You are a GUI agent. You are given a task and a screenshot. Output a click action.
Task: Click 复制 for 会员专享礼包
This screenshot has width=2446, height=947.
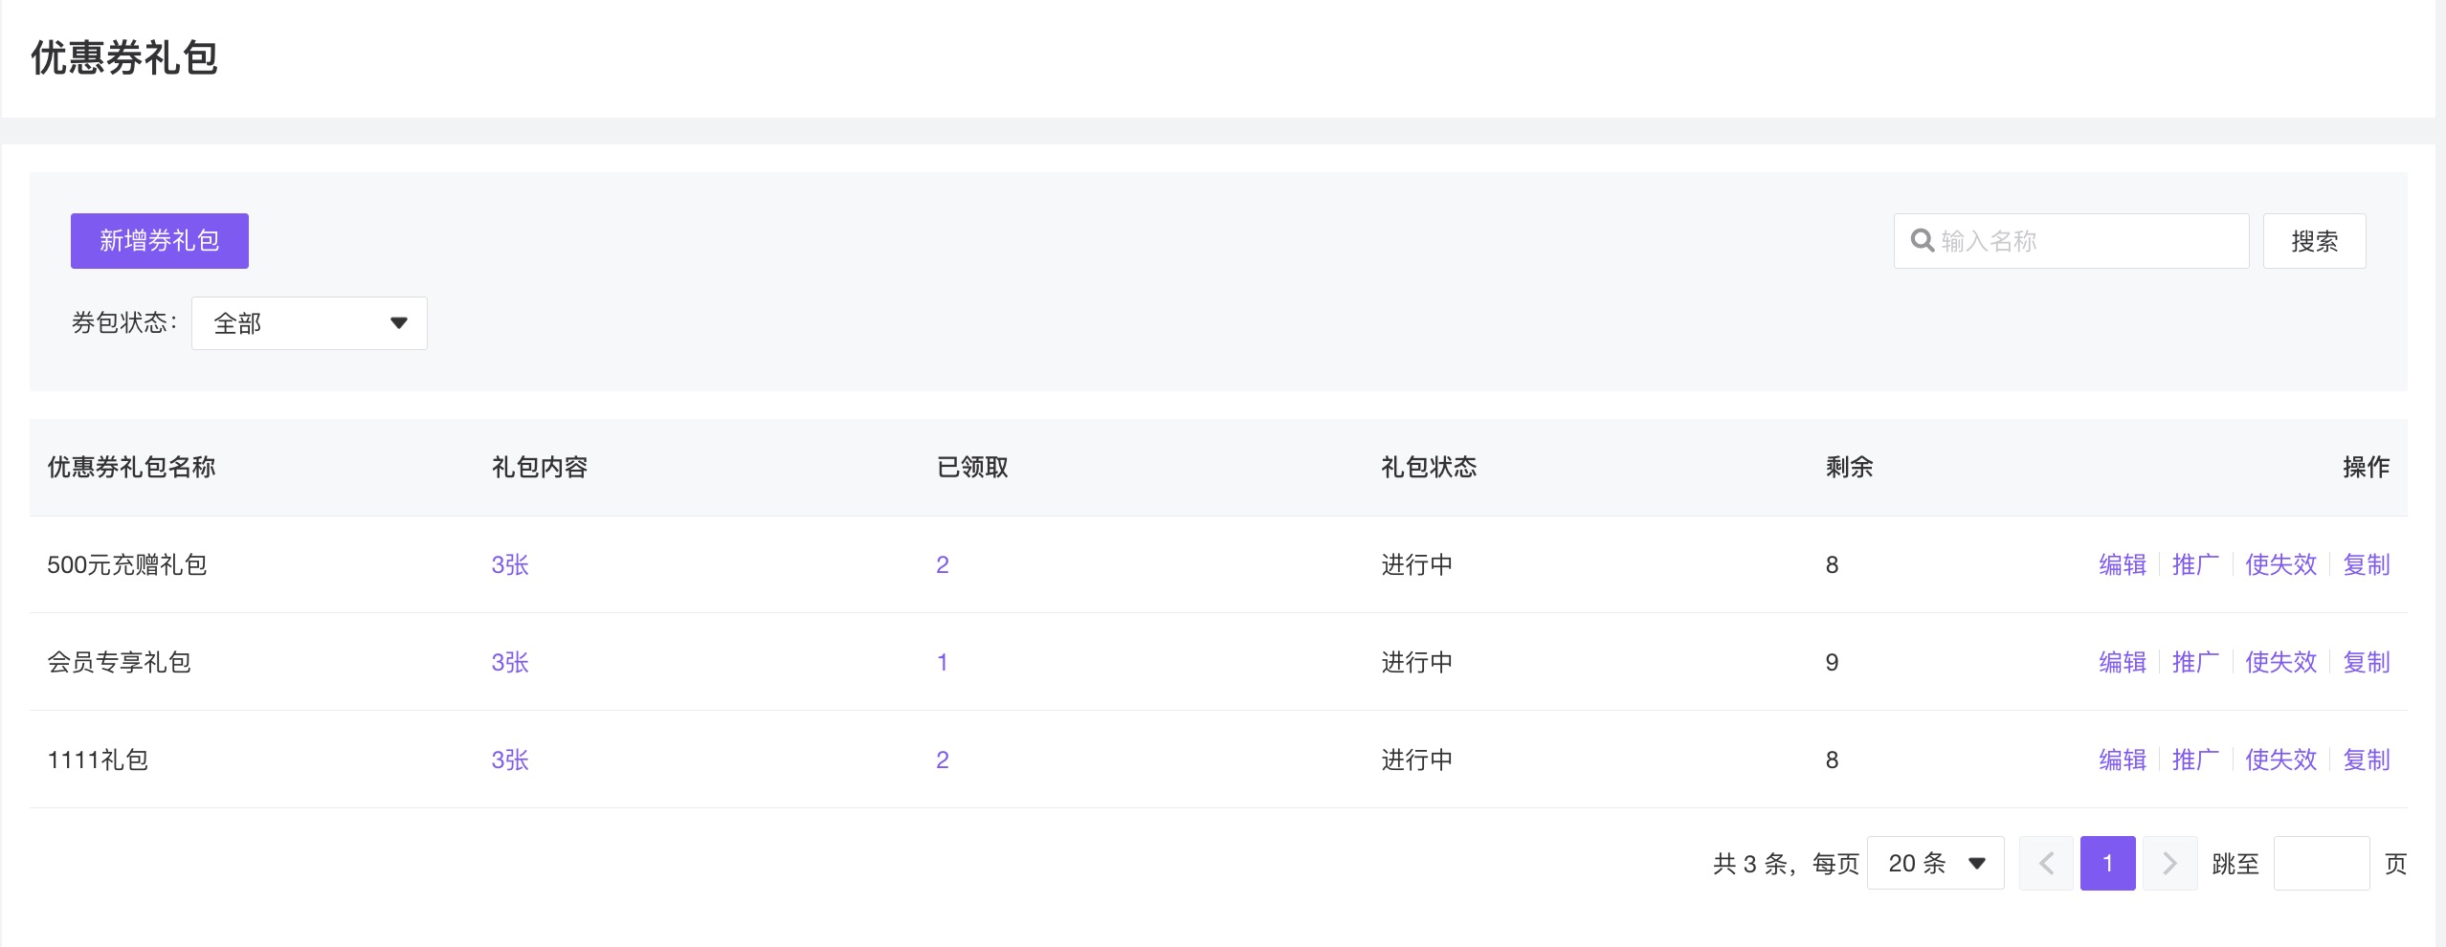tap(2367, 663)
